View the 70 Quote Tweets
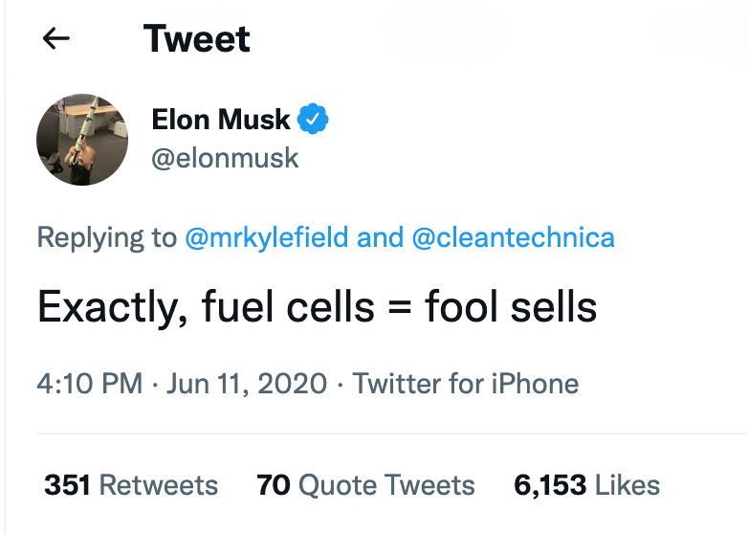Image resolution: width=748 pixels, height=534 pixels. (x=365, y=485)
